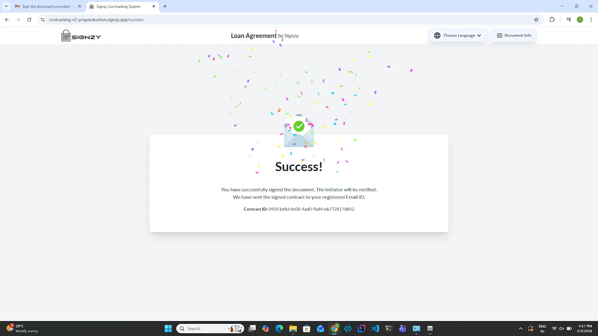The width and height of the screenshot is (598, 336).
Task: Click the Signzy logo in the header
Action: click(x=81, y=36)
